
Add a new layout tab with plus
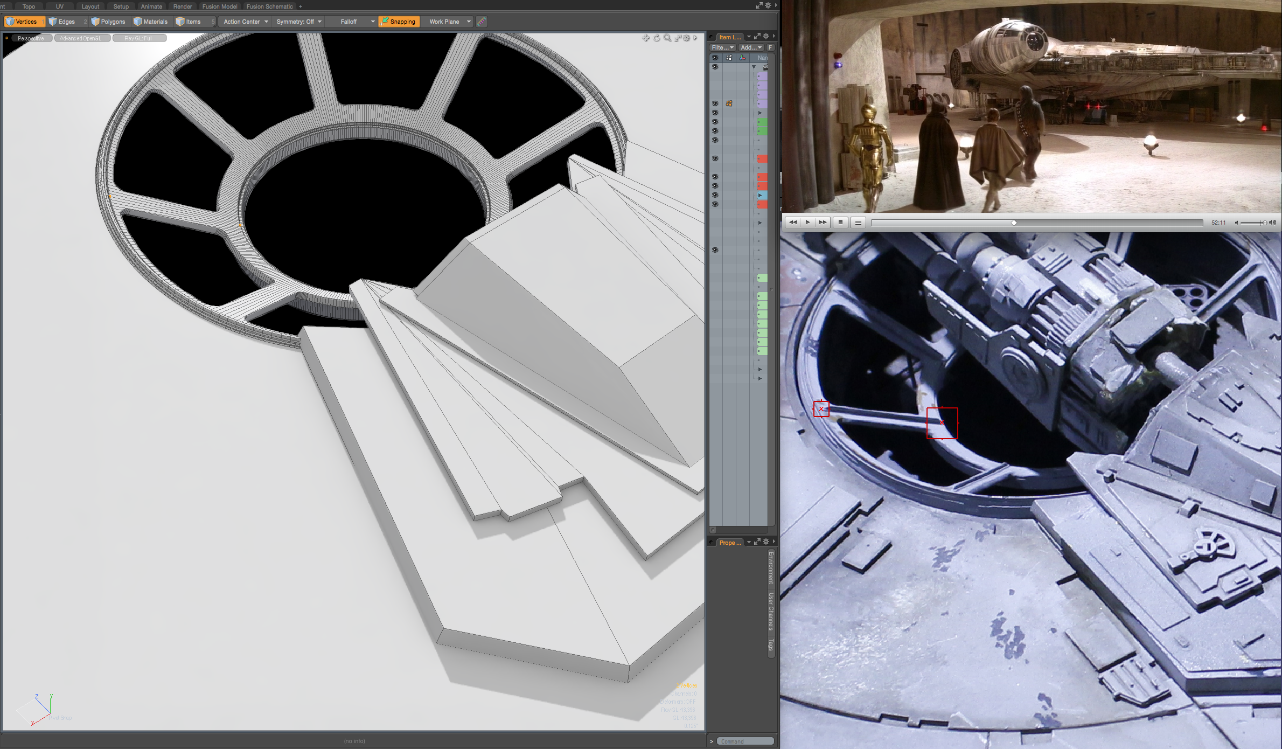pos(301,6)
